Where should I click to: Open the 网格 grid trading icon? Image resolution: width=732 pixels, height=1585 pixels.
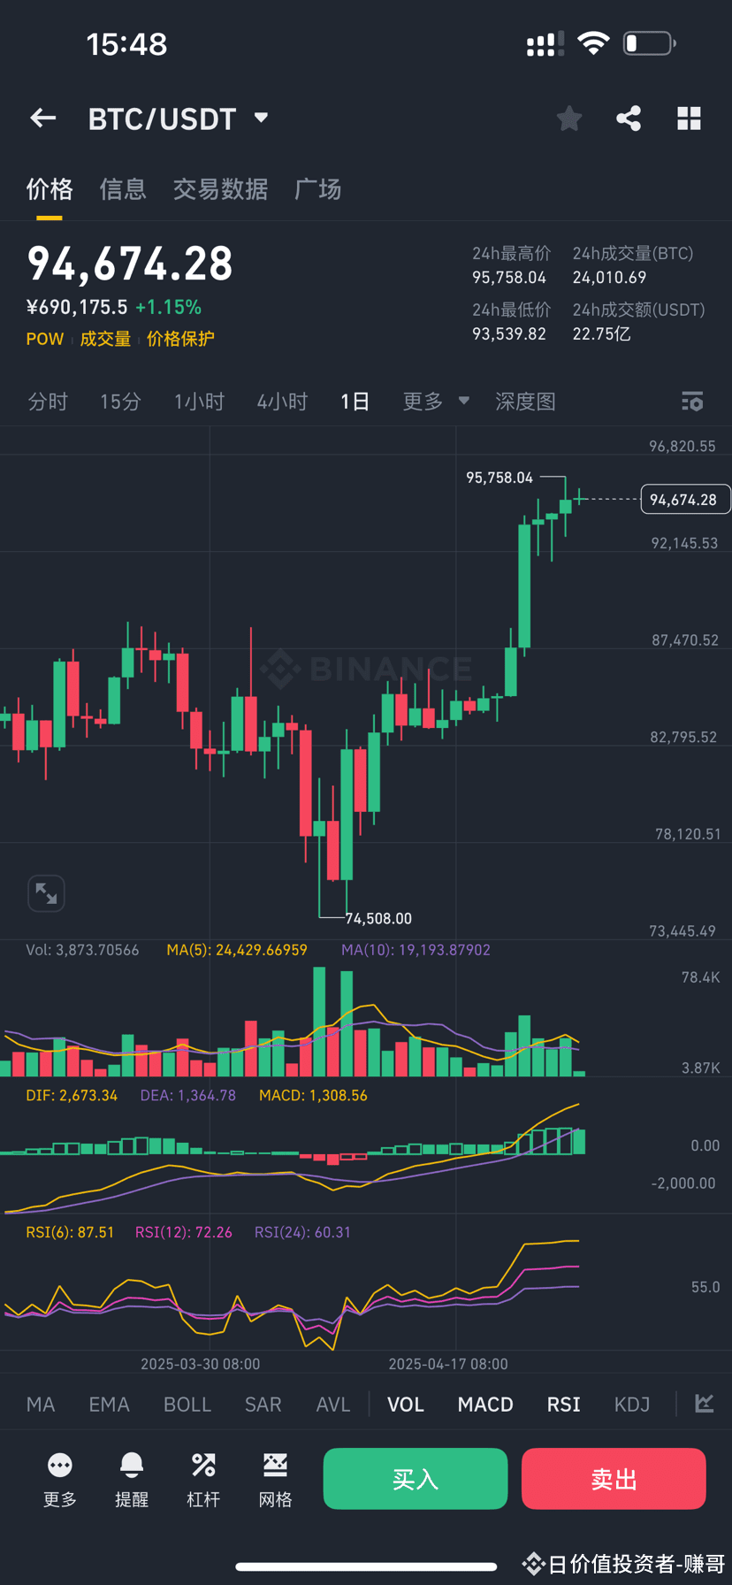275,1477
